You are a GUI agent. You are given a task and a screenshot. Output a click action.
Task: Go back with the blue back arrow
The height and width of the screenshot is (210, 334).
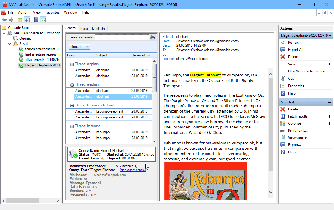click(4, 20)
